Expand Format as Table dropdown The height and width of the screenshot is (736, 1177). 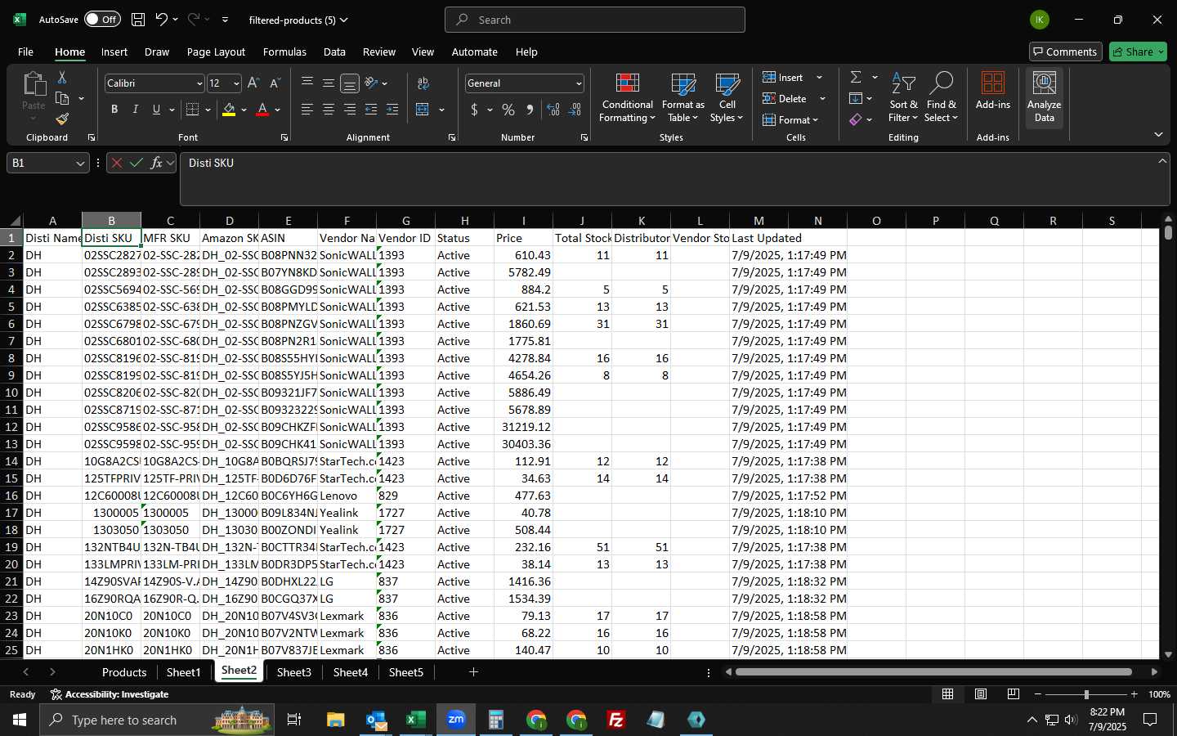coord(683,97)
